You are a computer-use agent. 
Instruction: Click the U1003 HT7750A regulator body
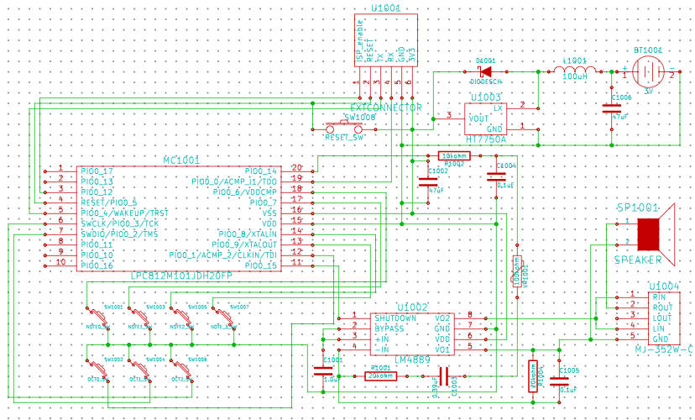pyautogui.click(x=485, y=118)
